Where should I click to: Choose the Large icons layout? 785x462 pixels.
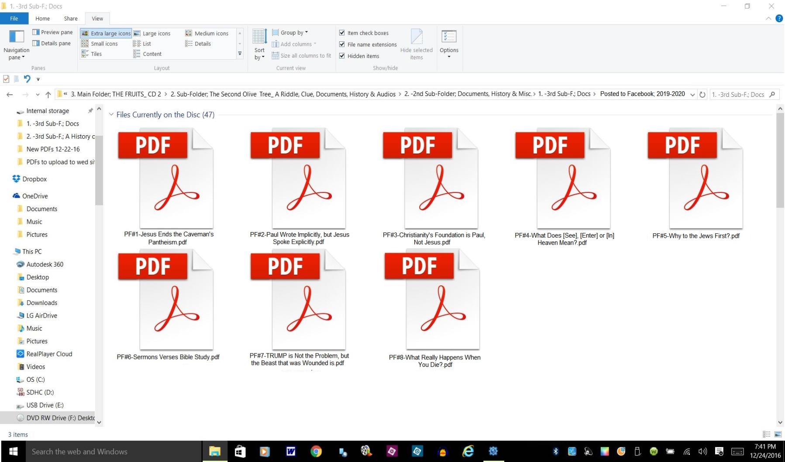pyautogui.click(x=152, y=33)
